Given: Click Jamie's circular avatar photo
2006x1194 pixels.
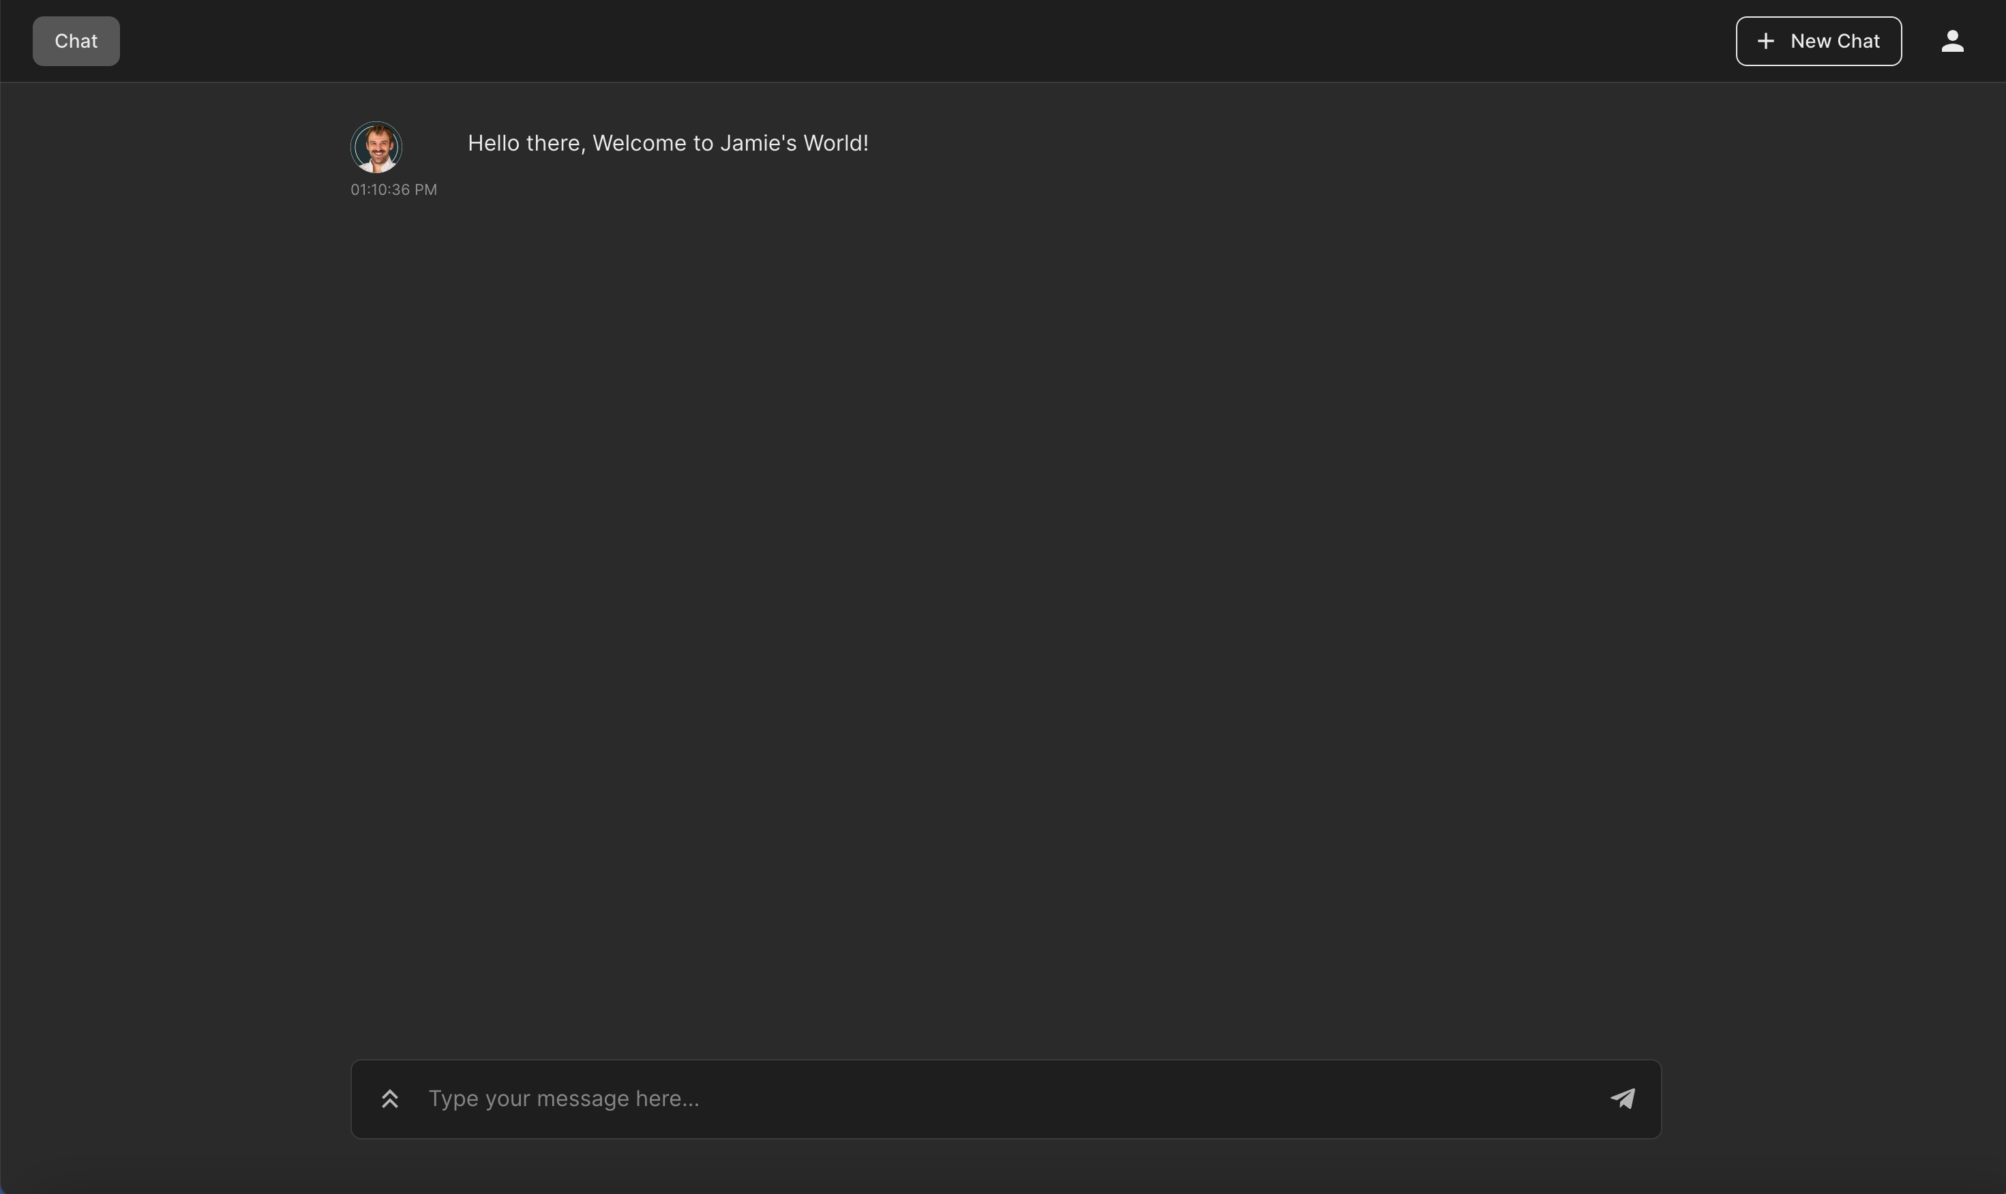Looking at the screenshot, I should (x=376, y=147).
